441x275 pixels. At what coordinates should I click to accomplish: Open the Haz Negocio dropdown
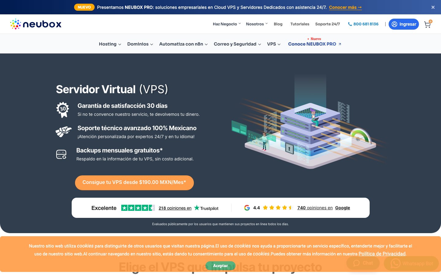pos(227,24)
